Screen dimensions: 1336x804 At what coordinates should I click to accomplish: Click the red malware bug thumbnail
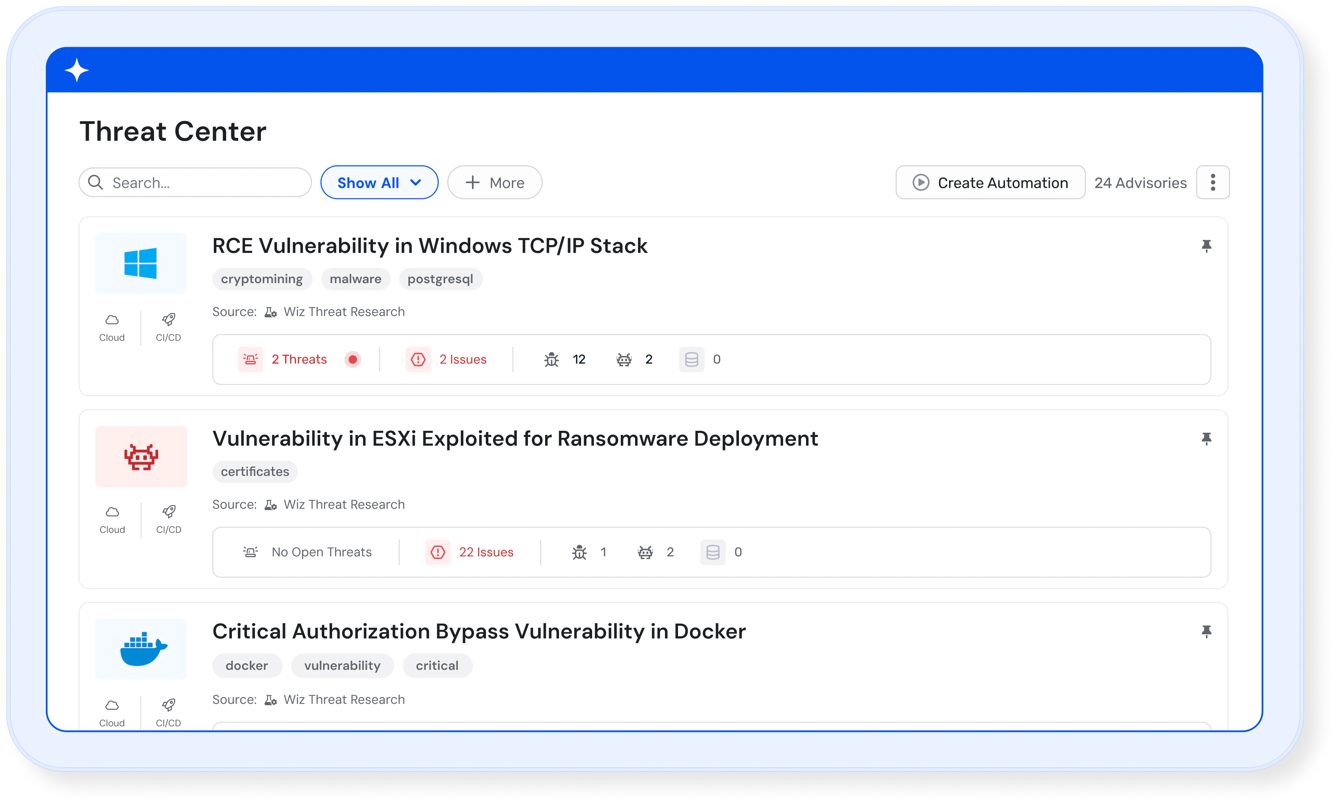[141, 456]
